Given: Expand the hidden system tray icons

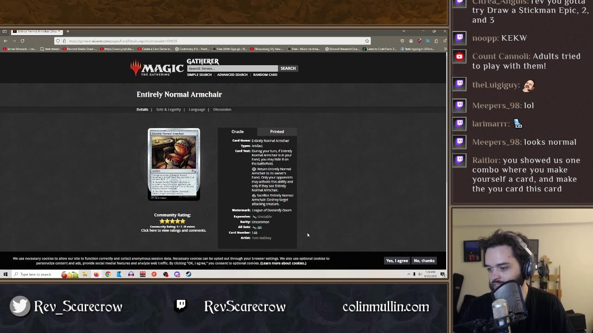Looking at the screenshot, I should (x=408, y=274).
